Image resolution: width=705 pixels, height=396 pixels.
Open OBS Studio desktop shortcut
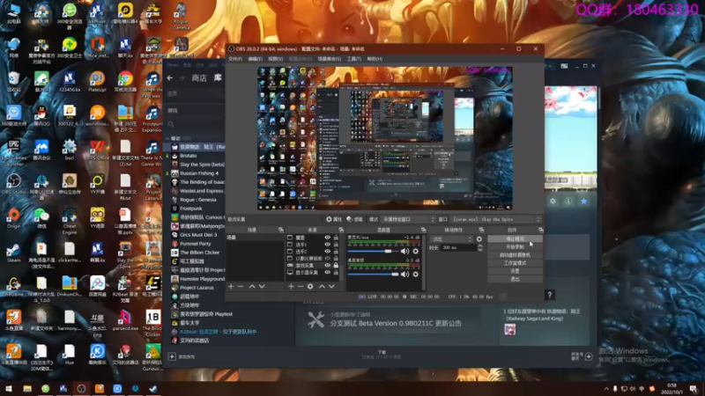point(13,184)
